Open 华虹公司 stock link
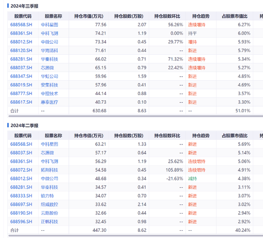The width and height of the screenshot is (263, 238). (x=49, y=76)
